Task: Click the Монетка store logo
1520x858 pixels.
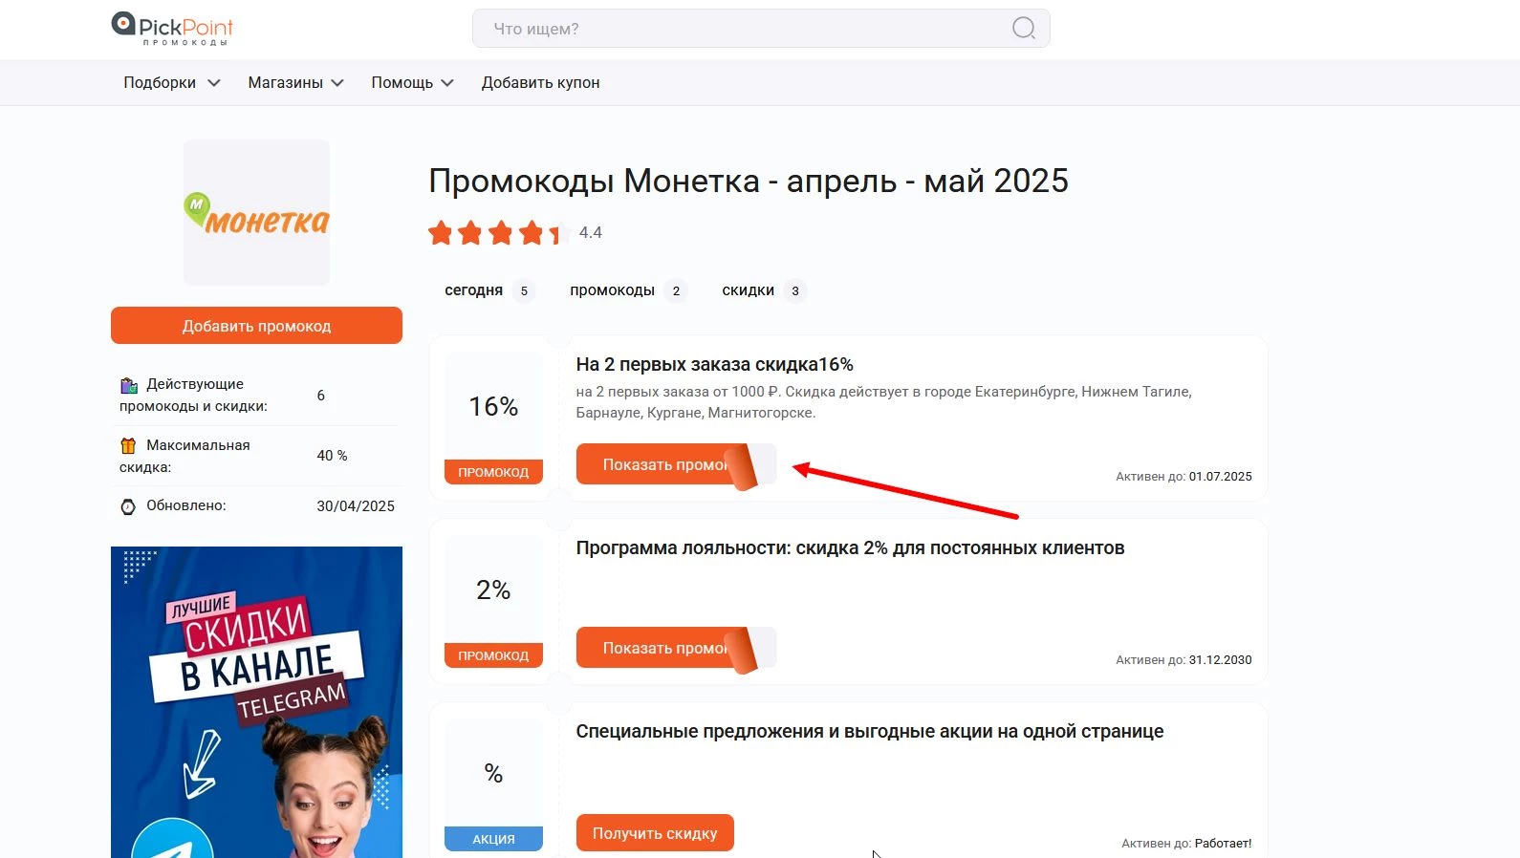Action: tap(256, 213)
